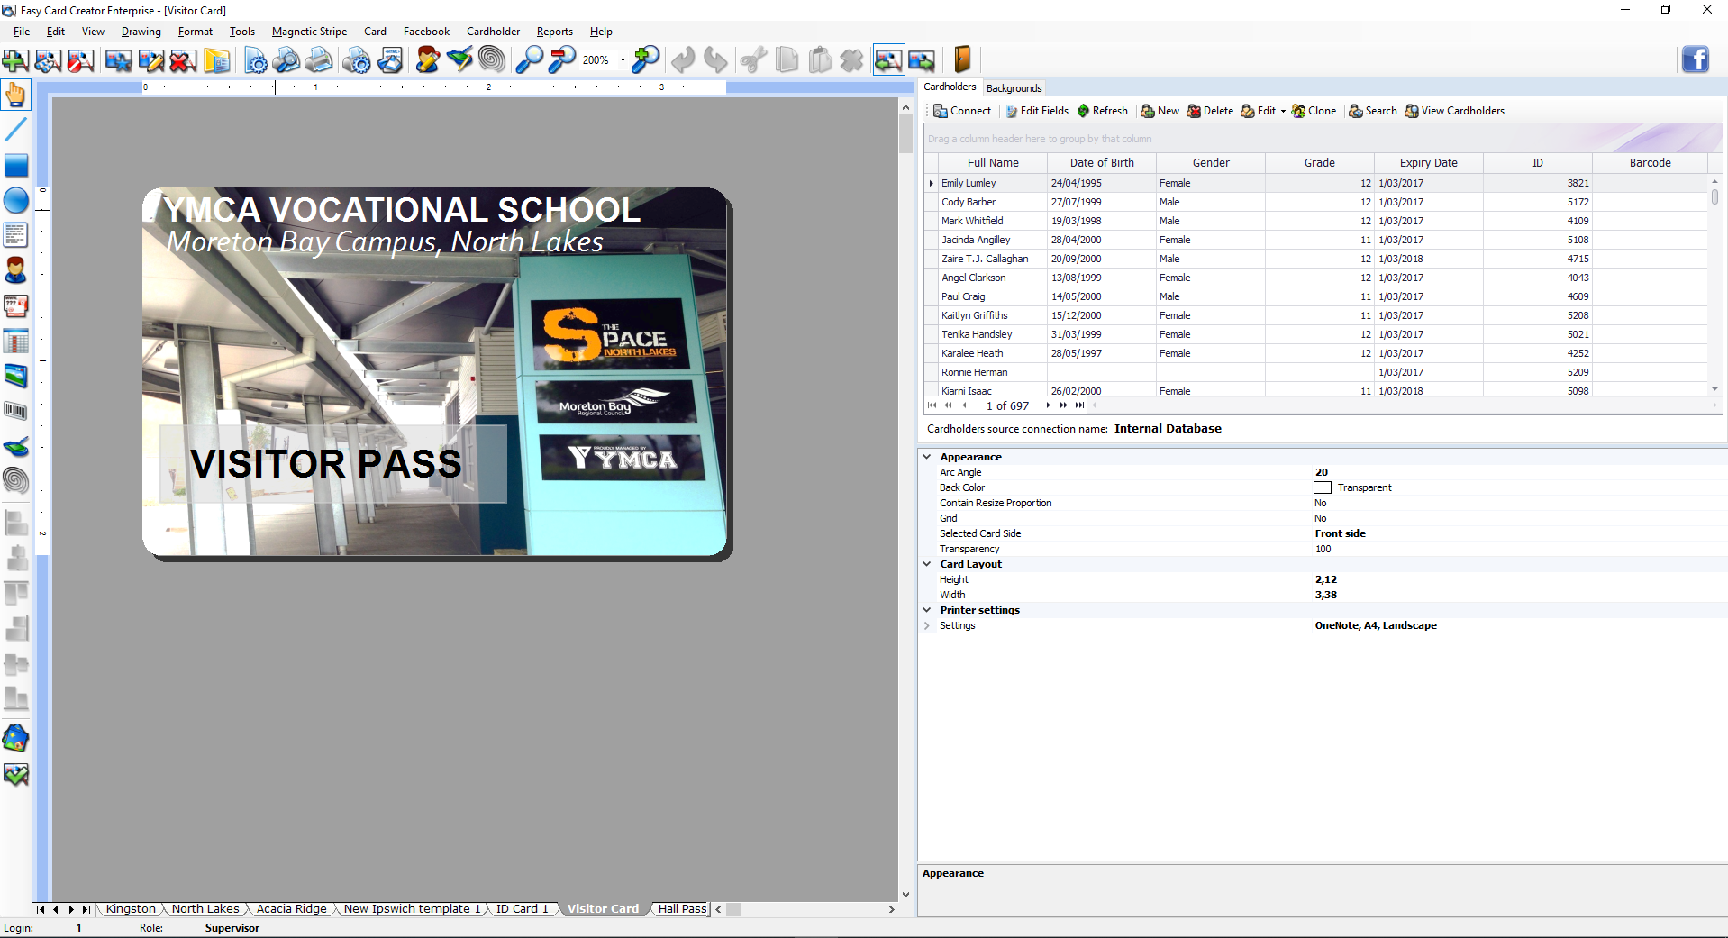Screen dimensions: 1728x938
Task: Switch to the Backgrounds tab
Action: click(x=1014, y=88)
